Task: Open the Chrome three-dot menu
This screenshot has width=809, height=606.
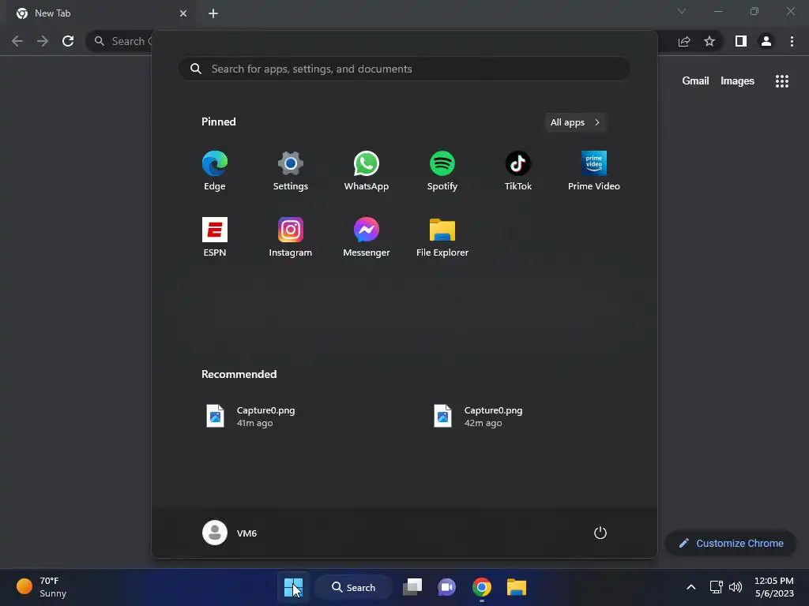Action: [x=792, y=41]
